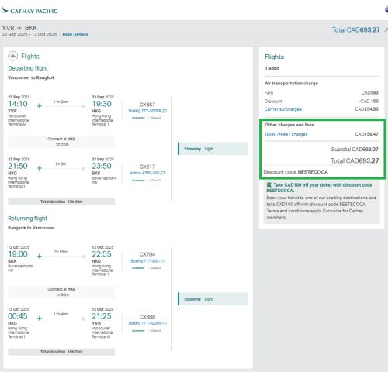Open the aircraft details icon beside CX704's Boeing 777-300

(162, 261)
